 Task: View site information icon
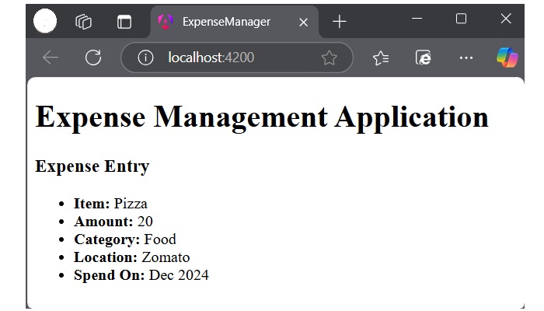pyautogui.click(x=145, y=58)
